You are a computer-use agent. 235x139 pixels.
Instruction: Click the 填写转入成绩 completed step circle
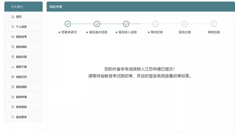pos(126,24)
